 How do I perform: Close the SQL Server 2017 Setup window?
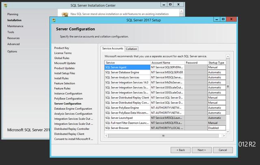point(231,19)
